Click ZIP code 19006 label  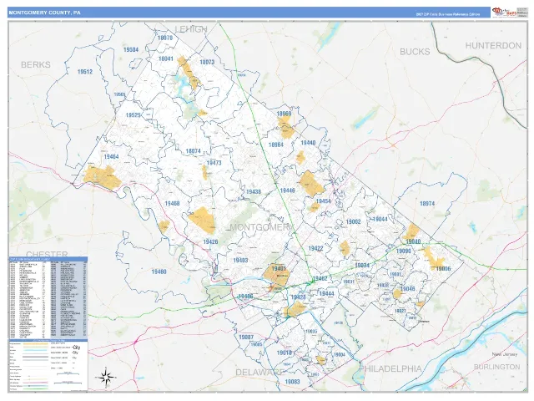[x=443, y=269]
